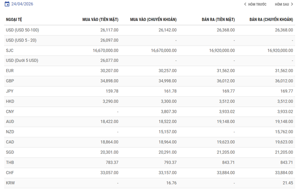Click the EUR currency row label
298x191 pixels.
10,71
